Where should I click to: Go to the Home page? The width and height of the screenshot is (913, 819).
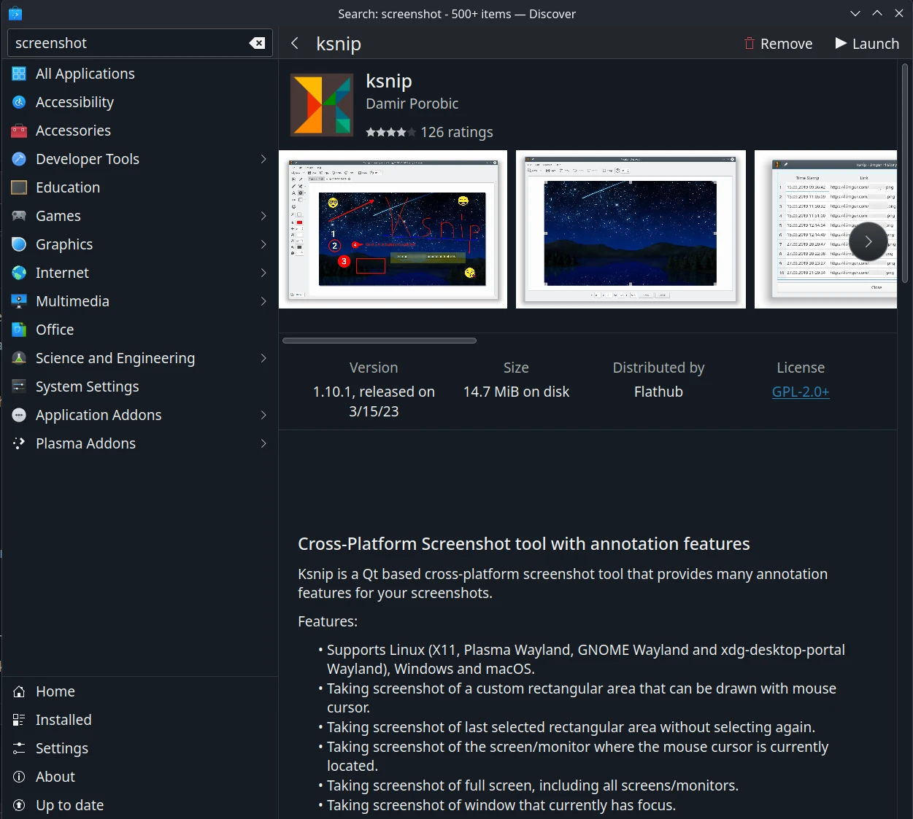tap(139, 691)
